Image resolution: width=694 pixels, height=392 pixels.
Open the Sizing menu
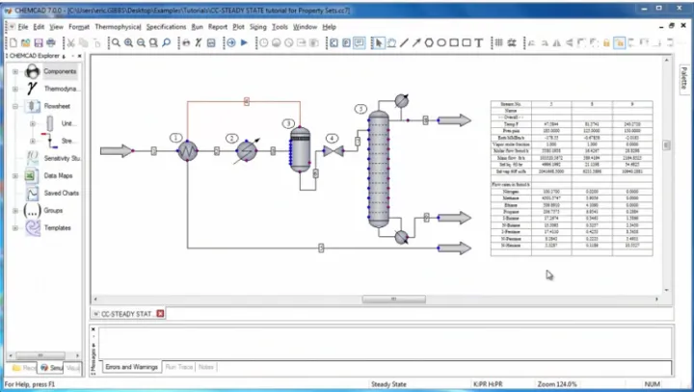[x=258, y=27]
